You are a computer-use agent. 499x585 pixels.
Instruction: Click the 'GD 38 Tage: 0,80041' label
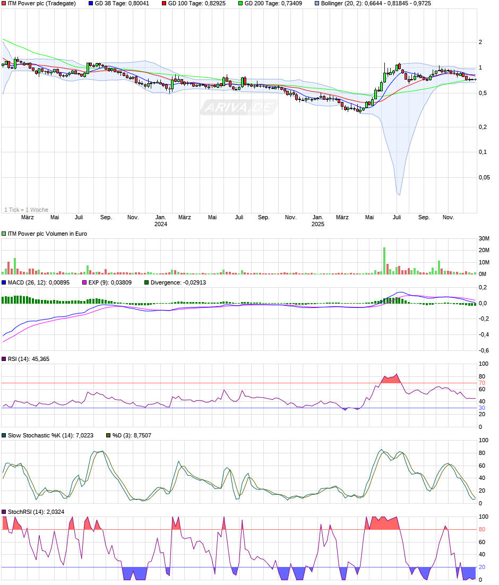(122, 3)
